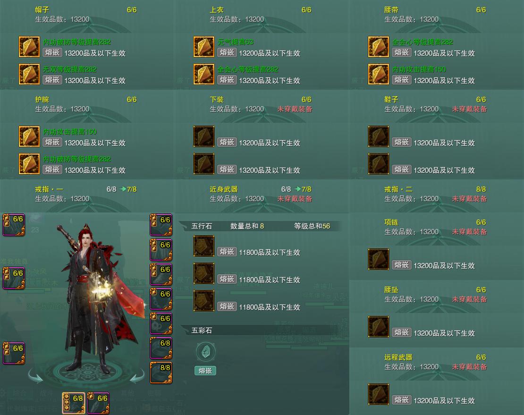
Task: Rotate character with right curved arrow
Action: coord(137,375)
